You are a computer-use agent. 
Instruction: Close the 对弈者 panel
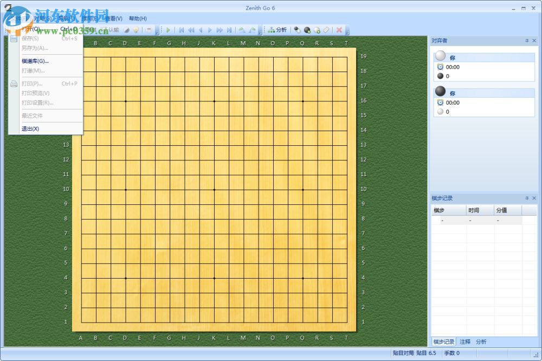point(534,41)
